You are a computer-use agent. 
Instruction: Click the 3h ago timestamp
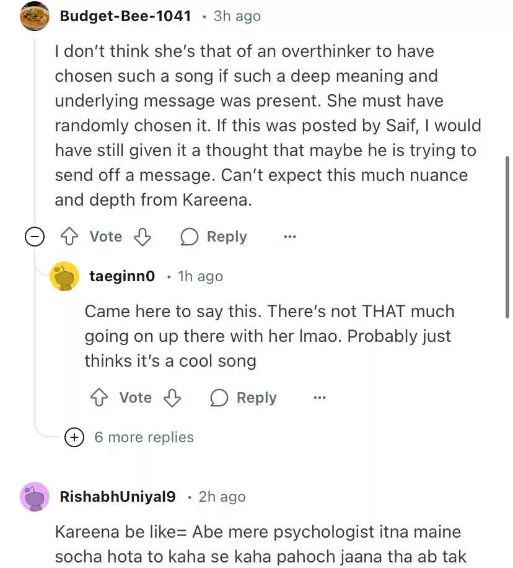[x=237, y=16]
